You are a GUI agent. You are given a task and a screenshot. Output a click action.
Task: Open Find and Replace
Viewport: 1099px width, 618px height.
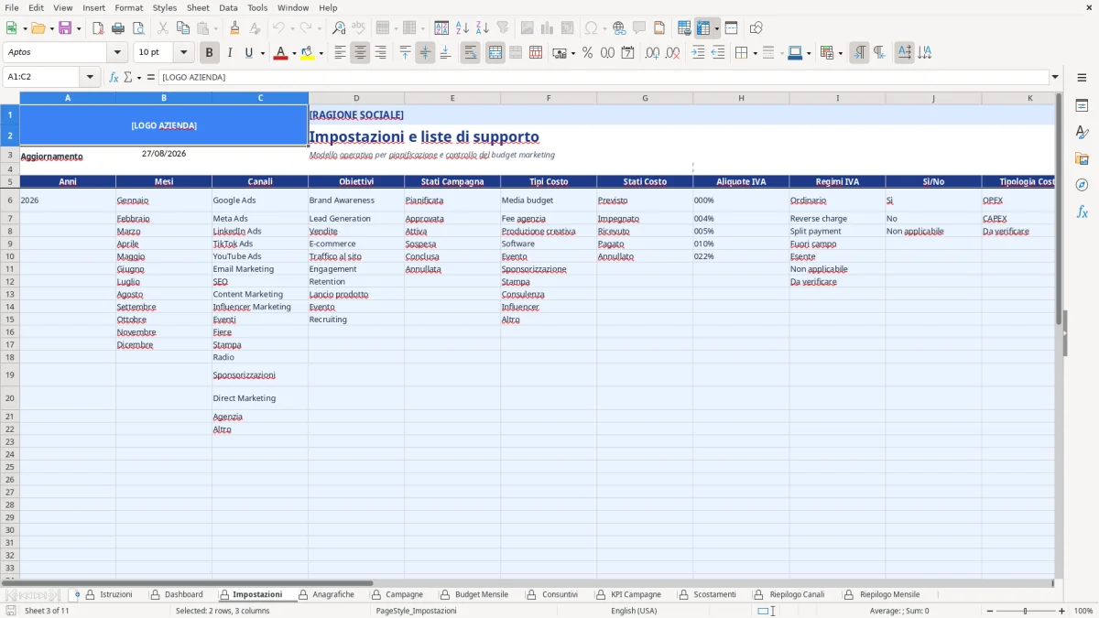[x=339, y=28]
